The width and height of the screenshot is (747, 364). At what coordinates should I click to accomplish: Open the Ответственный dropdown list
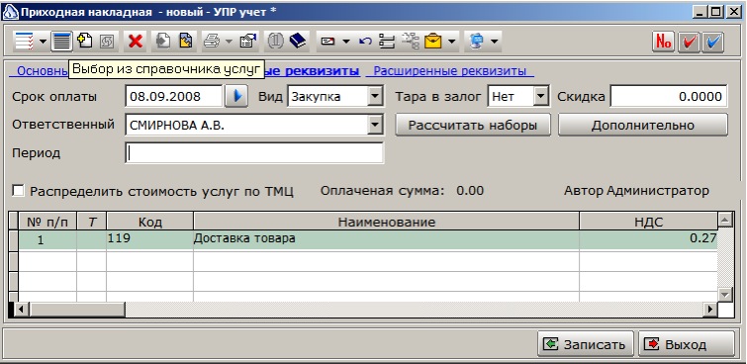point(375,126)
